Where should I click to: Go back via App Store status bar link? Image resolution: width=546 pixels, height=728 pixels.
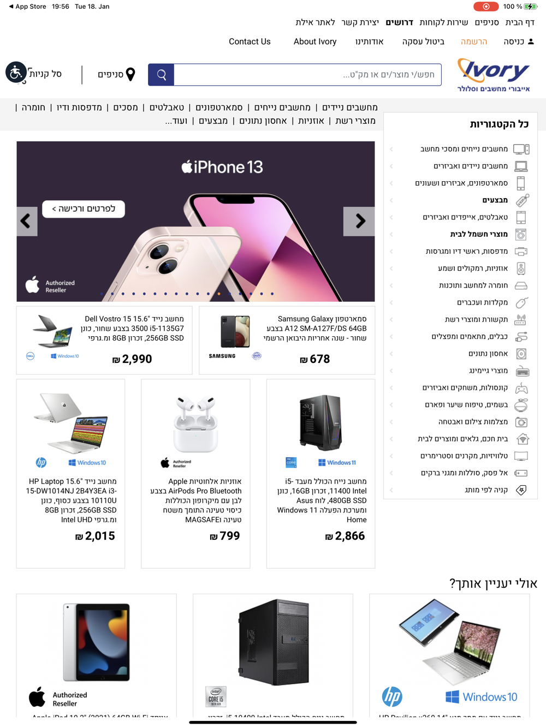pos(27,7)
